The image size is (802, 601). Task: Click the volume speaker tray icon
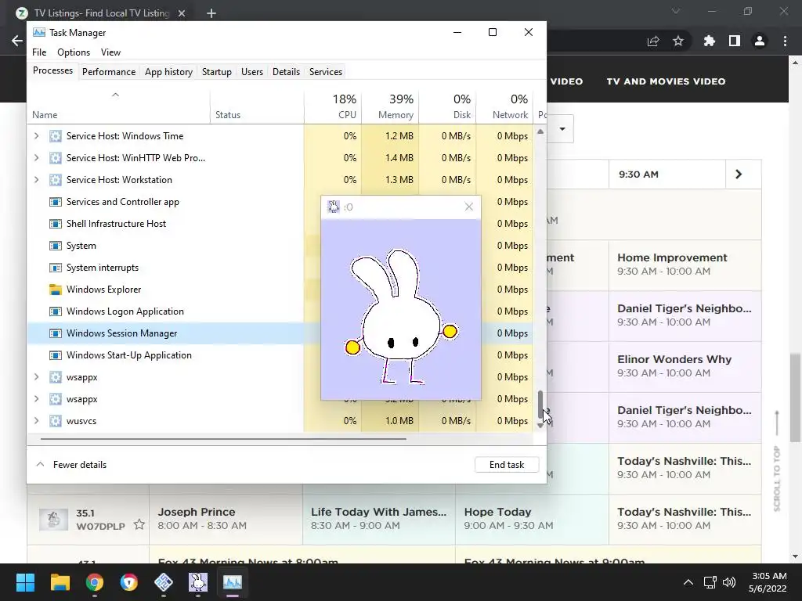(x=729, y=582)
